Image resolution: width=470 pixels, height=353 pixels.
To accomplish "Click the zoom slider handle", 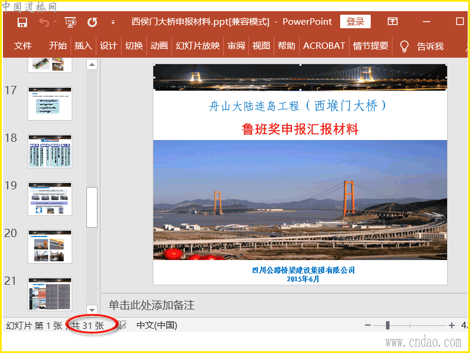I will pos(388,325).
